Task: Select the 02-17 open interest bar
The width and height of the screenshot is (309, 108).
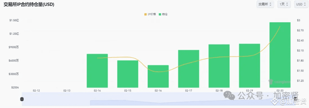Action: [x=189, y=69]
